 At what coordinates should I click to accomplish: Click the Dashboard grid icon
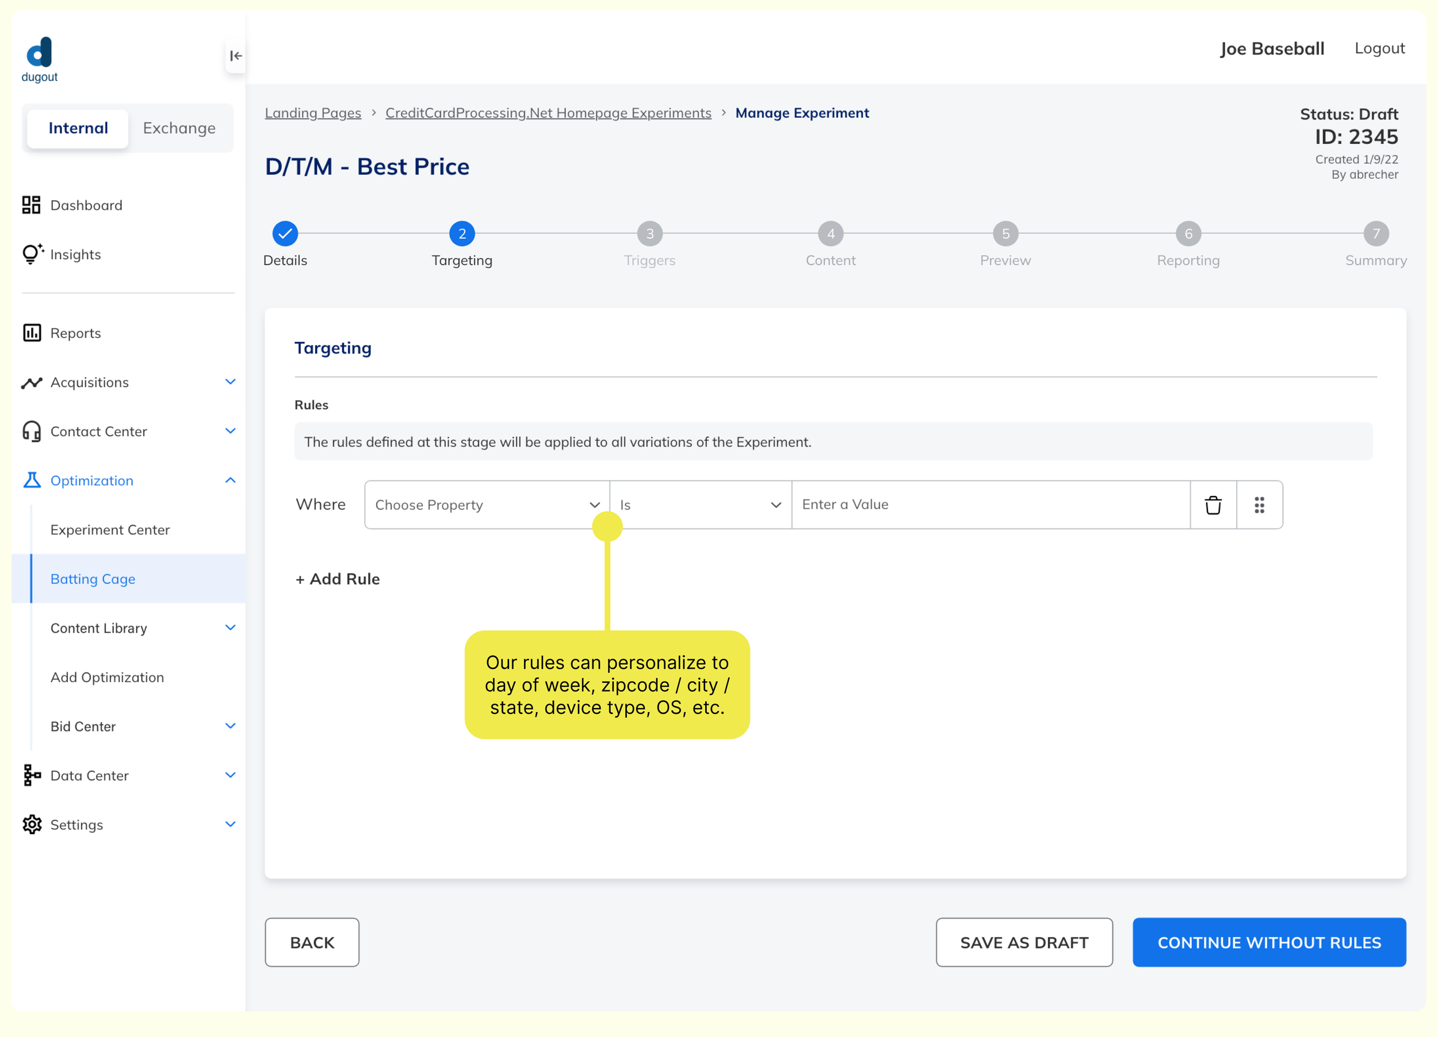point(32,205)
